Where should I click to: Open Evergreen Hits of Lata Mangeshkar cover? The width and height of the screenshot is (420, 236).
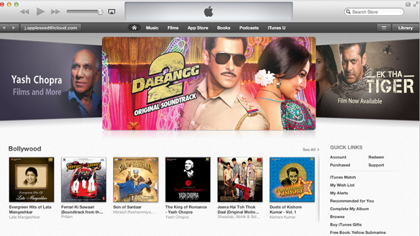(x=31, y=180)
